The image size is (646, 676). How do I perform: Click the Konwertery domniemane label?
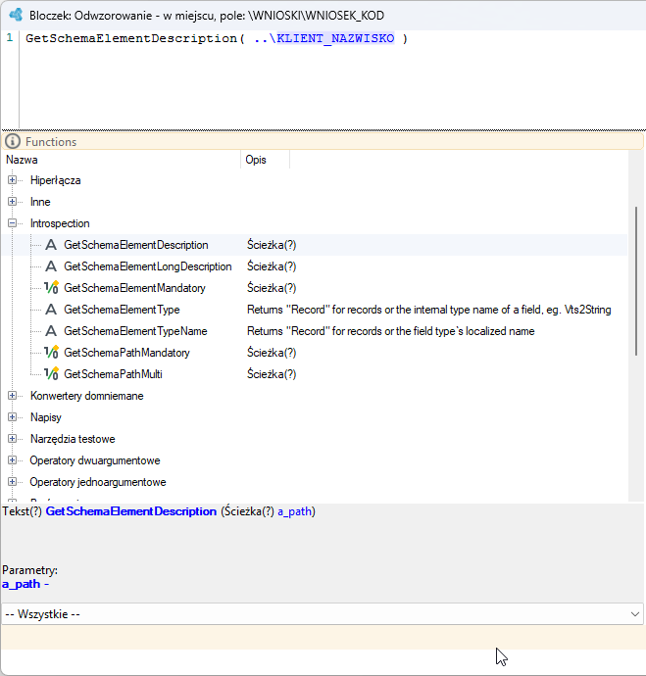click(86, 396)
